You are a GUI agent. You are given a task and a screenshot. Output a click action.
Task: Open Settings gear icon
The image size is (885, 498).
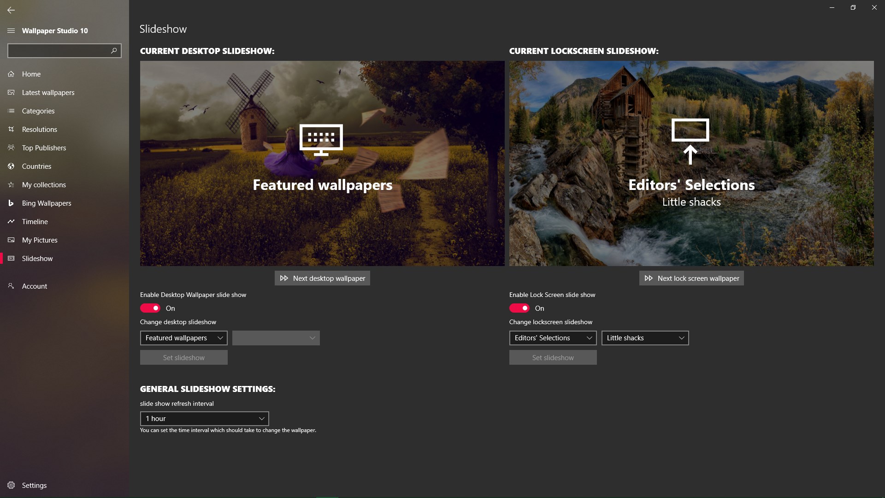11,485
